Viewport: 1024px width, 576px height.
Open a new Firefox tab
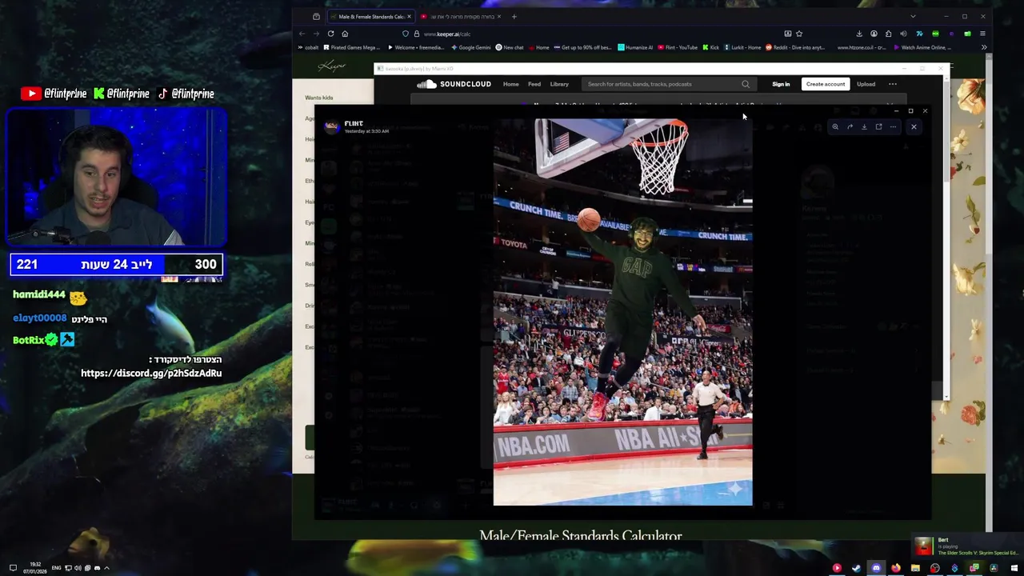point(514,16)
